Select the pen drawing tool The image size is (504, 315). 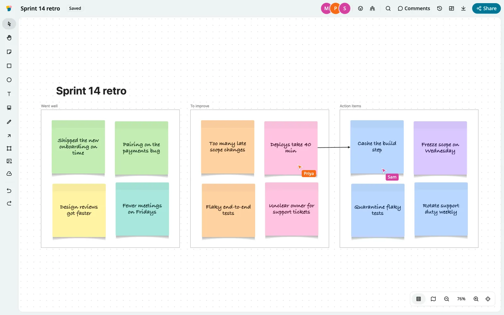click(x=9, y=122)
